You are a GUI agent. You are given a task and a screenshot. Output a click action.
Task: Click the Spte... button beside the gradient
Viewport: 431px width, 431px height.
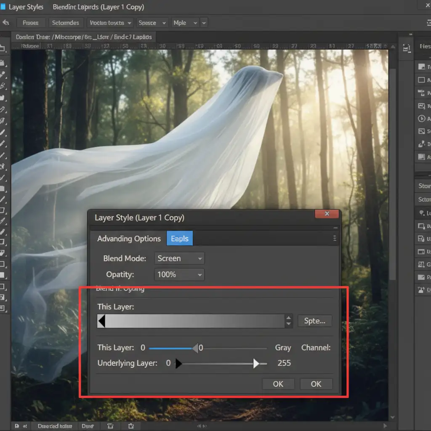(x=314, y=321)
